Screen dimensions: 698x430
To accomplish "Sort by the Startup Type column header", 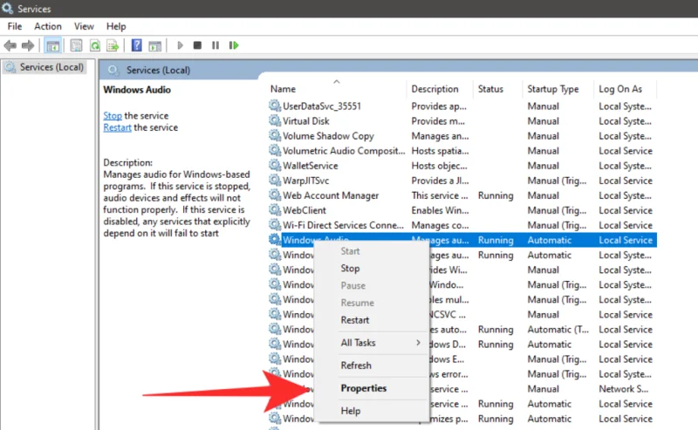I will pyautogui.click(x=552, y=89).
